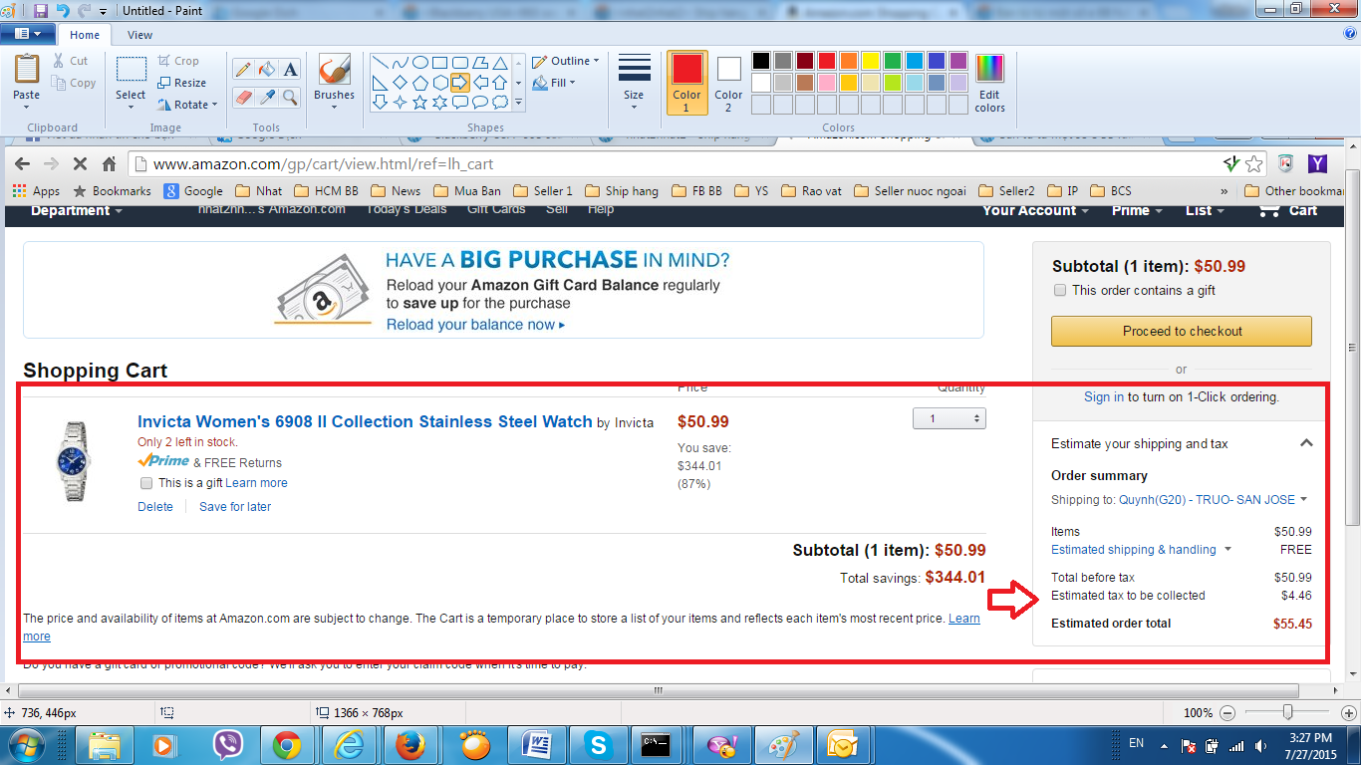Image resolution: width=1361 pixels, height=765 pixels.
Task: Open the Rotate dropdown
Action: tap(187, 105)
